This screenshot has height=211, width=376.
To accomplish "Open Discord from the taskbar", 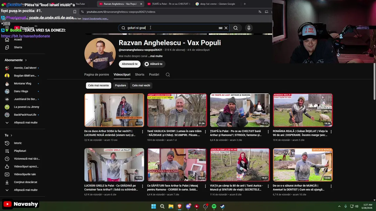I will coord(188,206).
